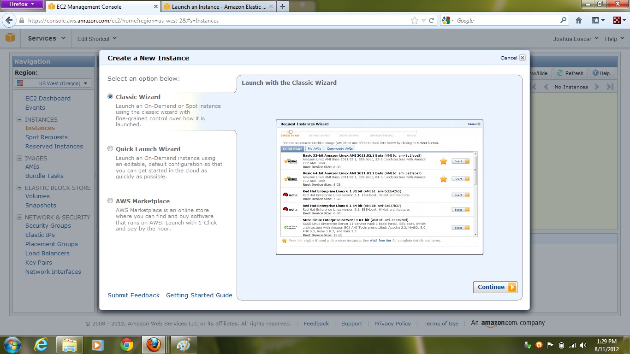This screenshot has height=354, width=630.
Task: Open Spot Requests in navigation
Action: click(47, 137)
